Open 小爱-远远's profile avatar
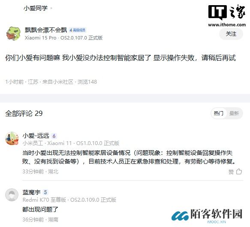Screen dimensions: 250x227 click(12, 138)
